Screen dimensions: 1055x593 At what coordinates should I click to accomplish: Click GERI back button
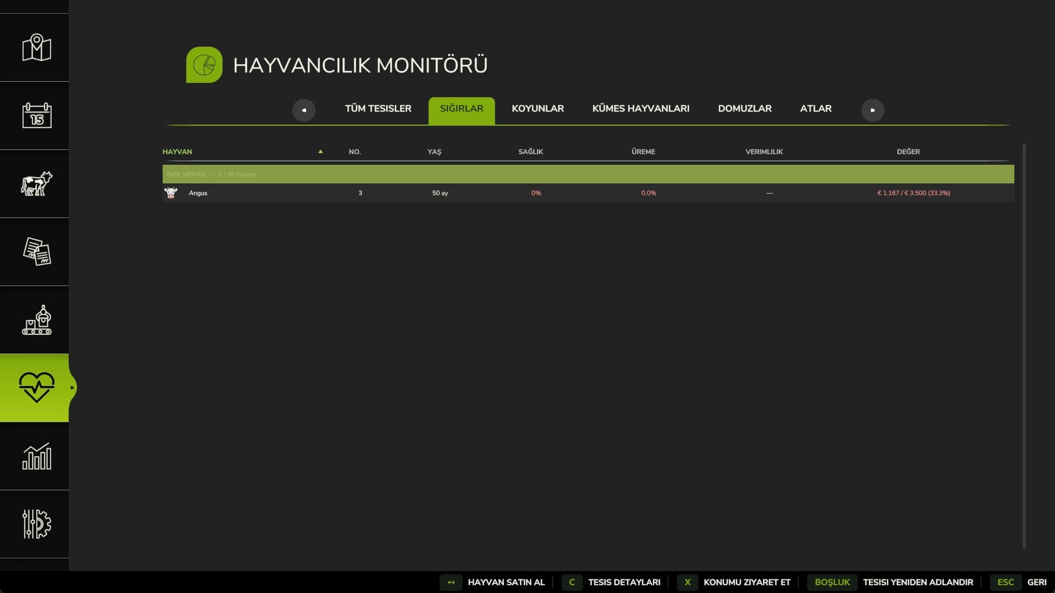click(1037, 582)
